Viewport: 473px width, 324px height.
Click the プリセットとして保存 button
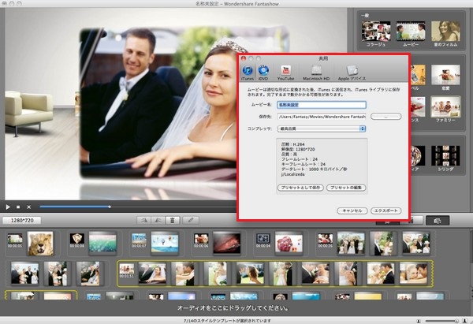tap(300, 188)
